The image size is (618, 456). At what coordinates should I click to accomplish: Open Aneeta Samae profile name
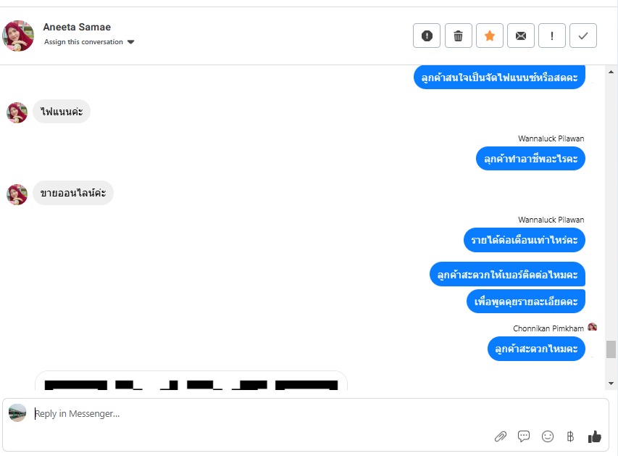pos(77,27)
